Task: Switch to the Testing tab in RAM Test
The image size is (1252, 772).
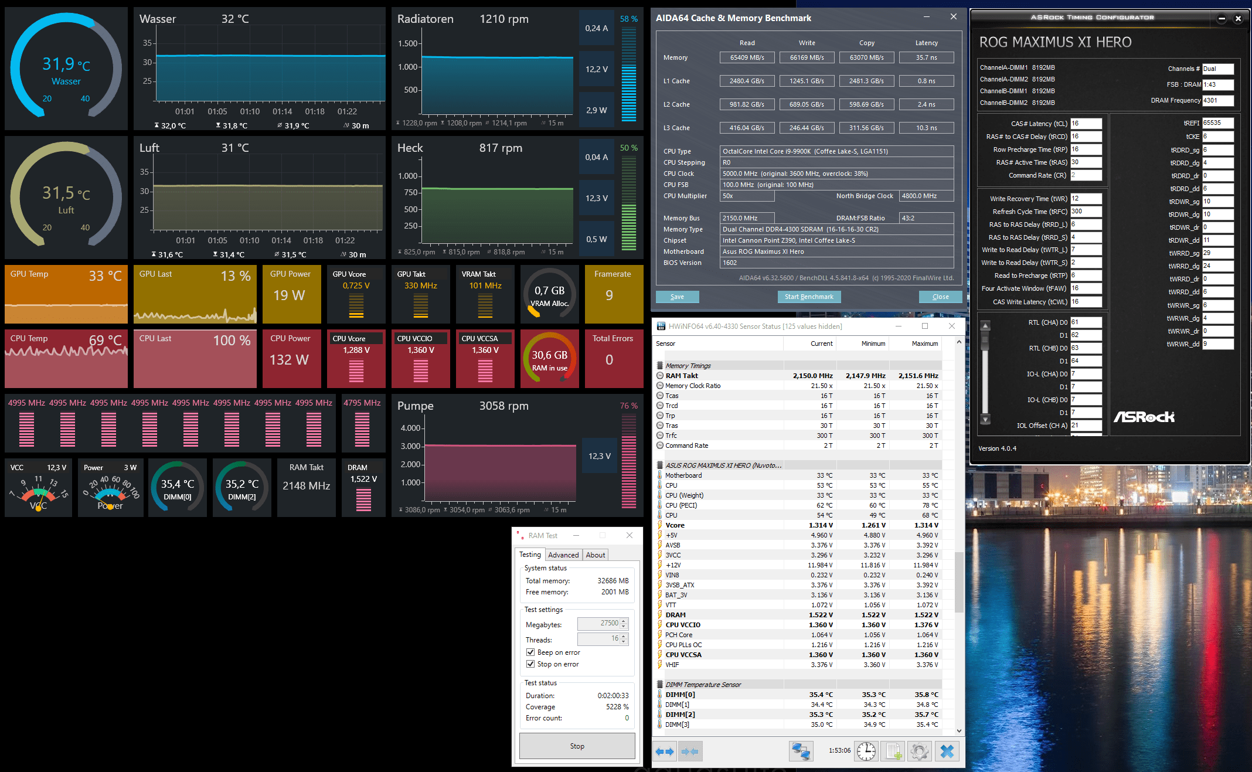Action: point(530,555)
